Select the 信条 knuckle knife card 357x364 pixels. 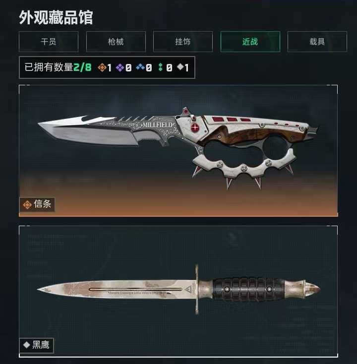178,151
